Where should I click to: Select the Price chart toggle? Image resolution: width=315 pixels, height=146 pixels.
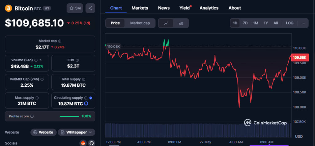115,23
